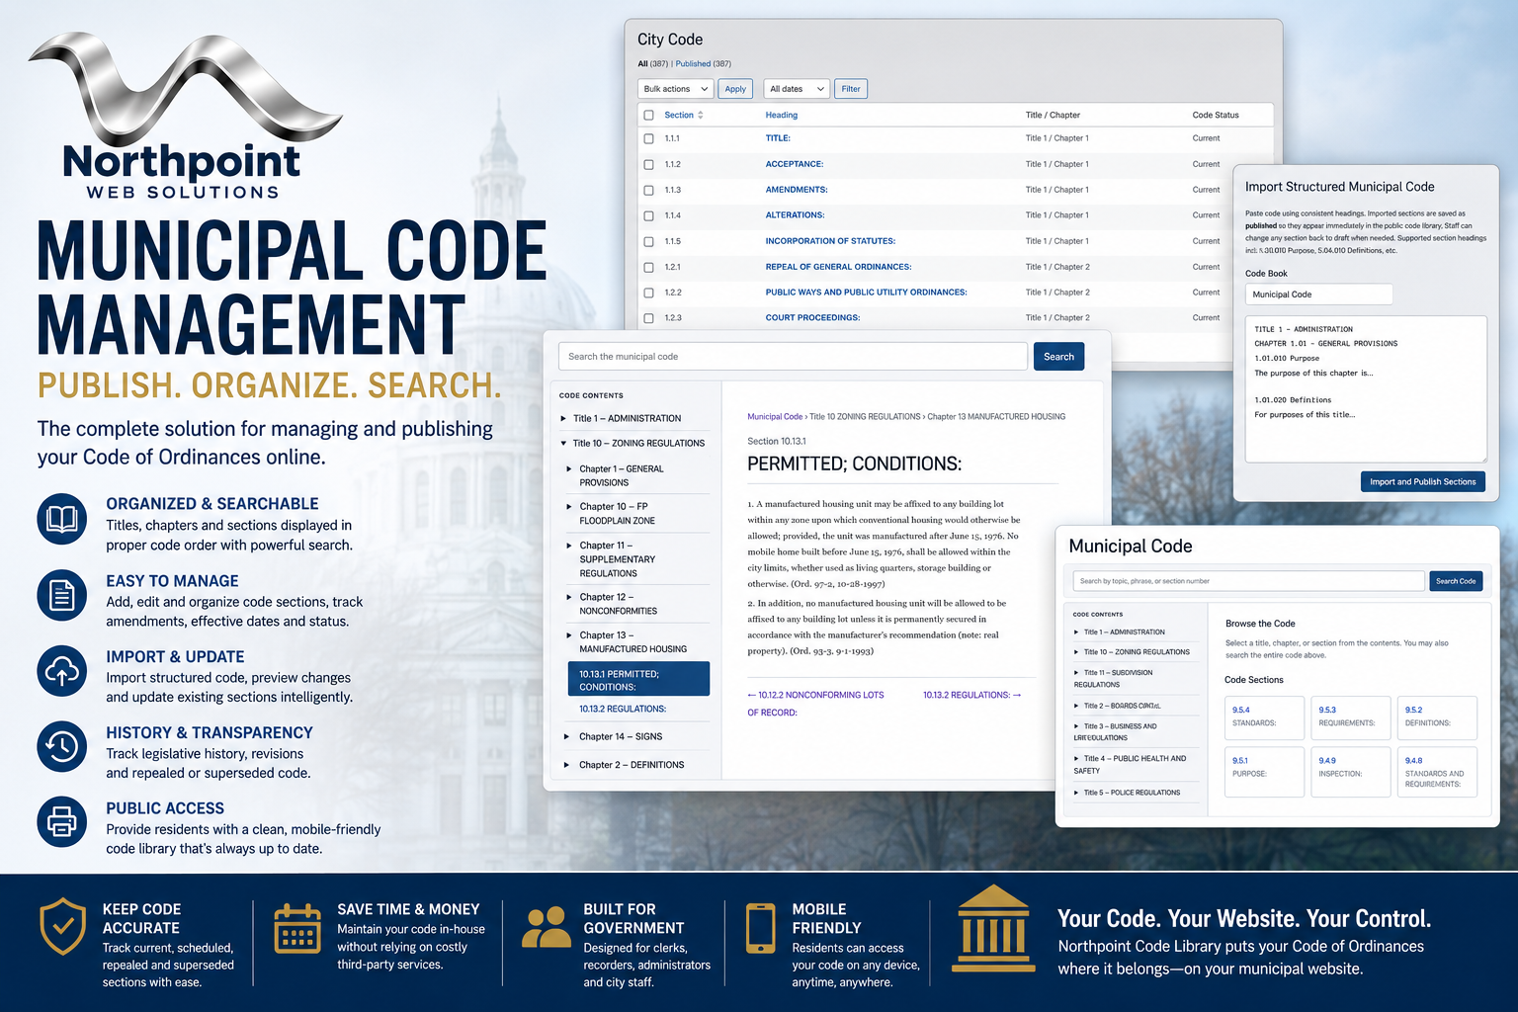Open Title 2 – Boards in Municipal Code contents

(1122, 706)
